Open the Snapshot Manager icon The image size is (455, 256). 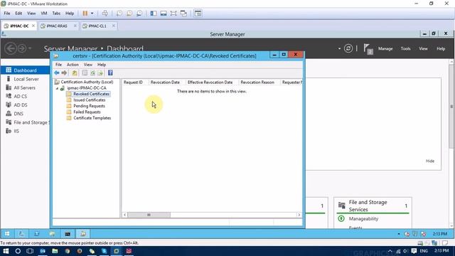click(139, 14)
